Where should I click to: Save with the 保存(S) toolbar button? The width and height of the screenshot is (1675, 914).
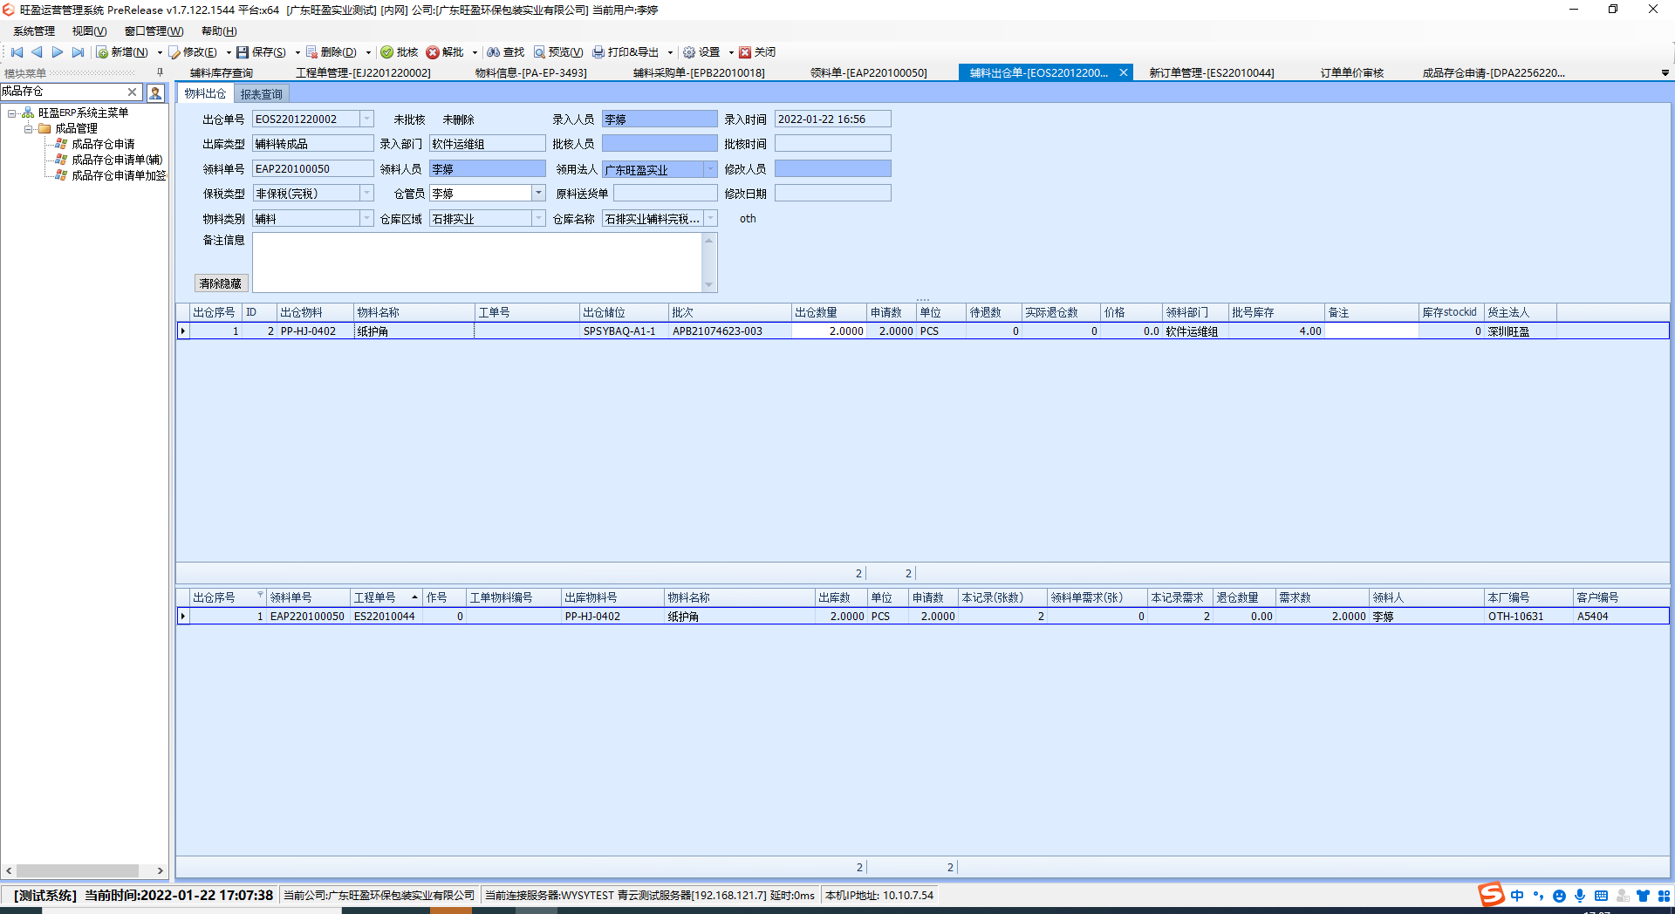[262, 52]
